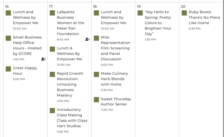Image resolution: width=224 pixels, height=137 pixels.
Task: Open Rapid Growth Revolution: Unlocking Business Mastery
Action: 70,84
